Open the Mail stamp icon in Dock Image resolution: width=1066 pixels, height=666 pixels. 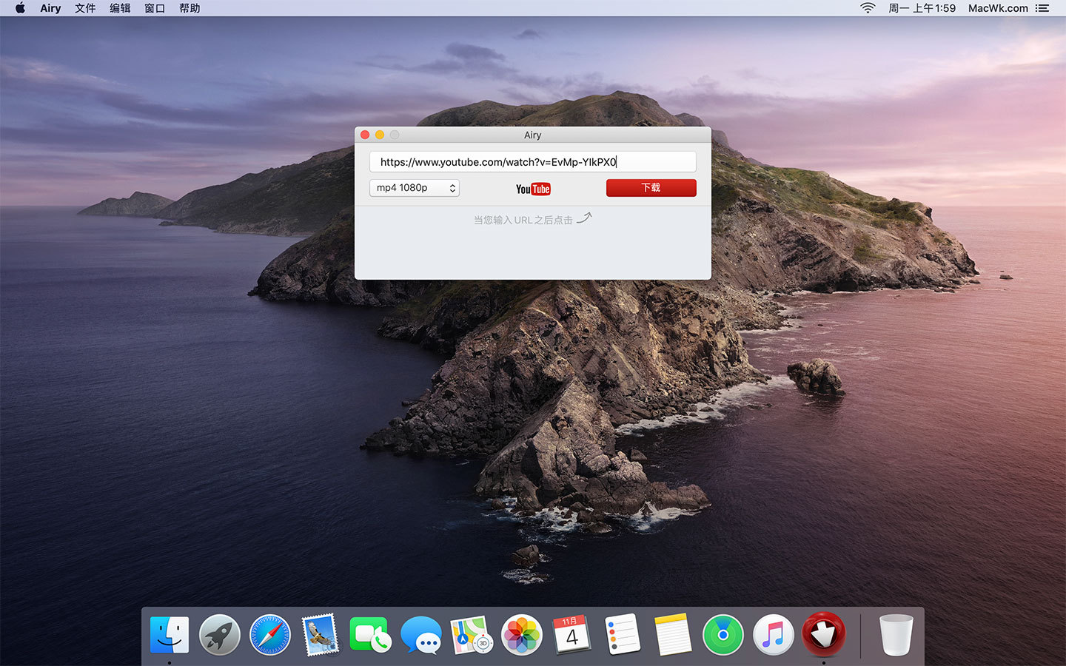(x=321, y=635)
